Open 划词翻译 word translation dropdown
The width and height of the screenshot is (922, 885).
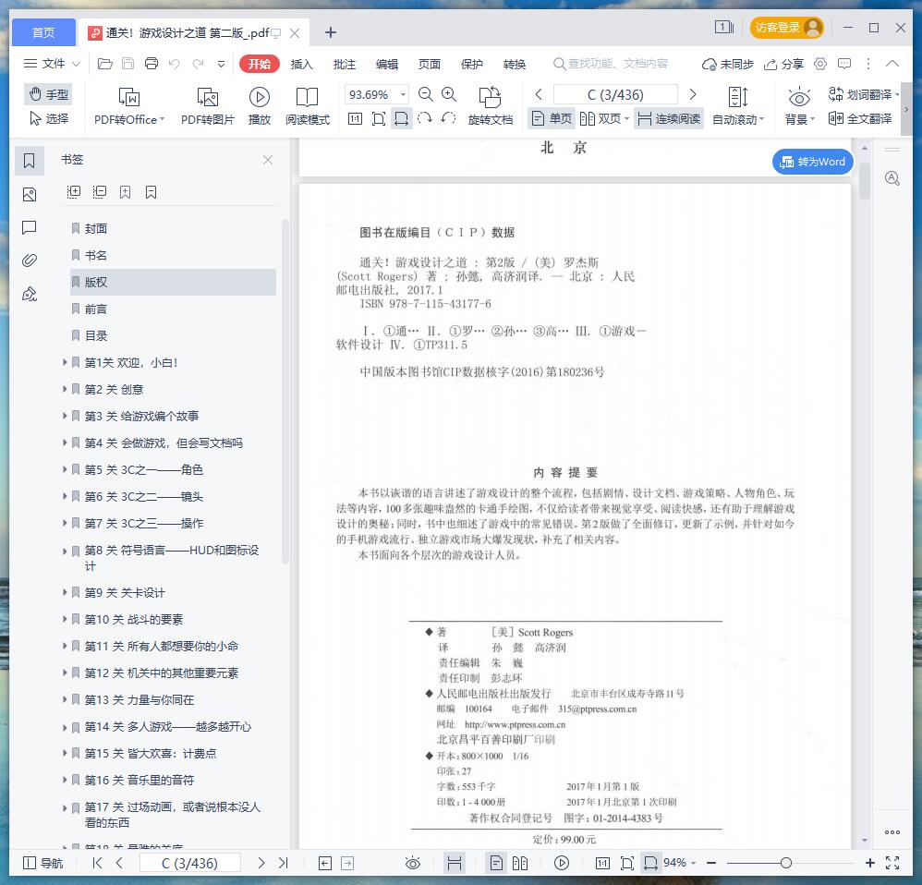(x=863, y=94)
